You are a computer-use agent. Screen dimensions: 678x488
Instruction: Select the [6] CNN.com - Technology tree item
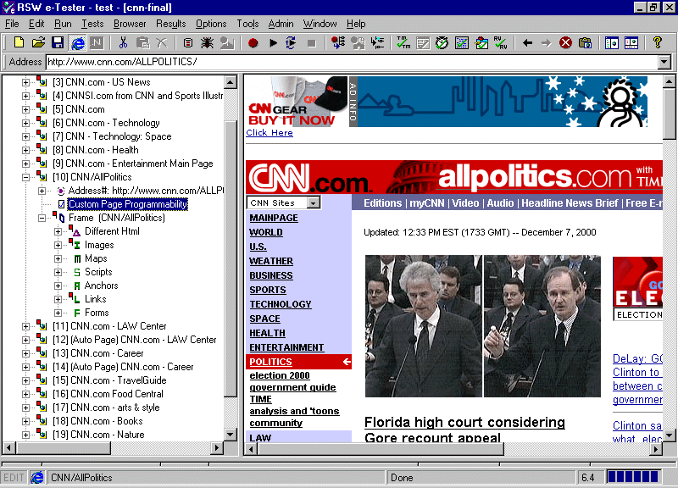click(x=112, y=123)
